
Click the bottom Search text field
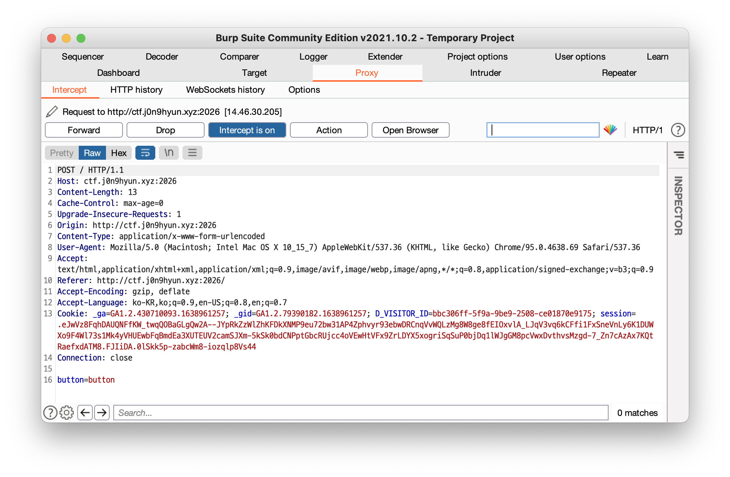point(361,413)
